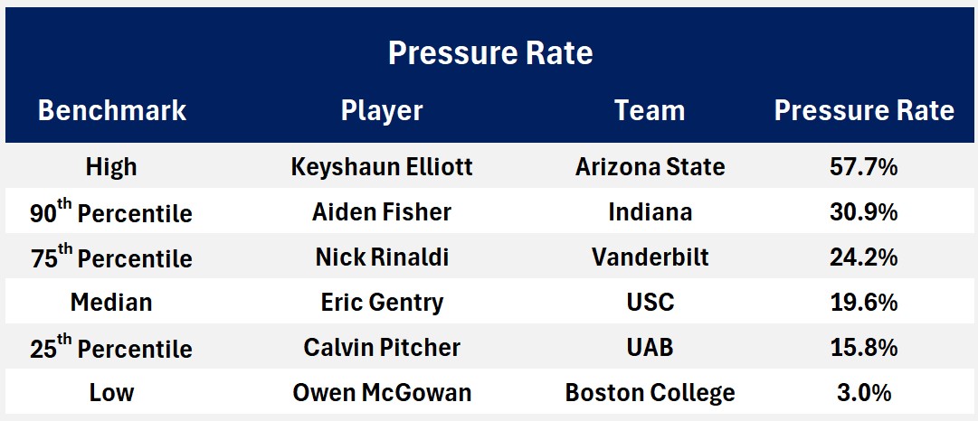The height and width of the screenshot is (421, 978).
Task: Select the High benchmark cell
Action: point(111,167)
